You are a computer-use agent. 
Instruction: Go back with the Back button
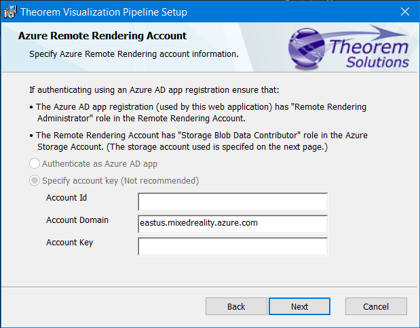(236, 306)
